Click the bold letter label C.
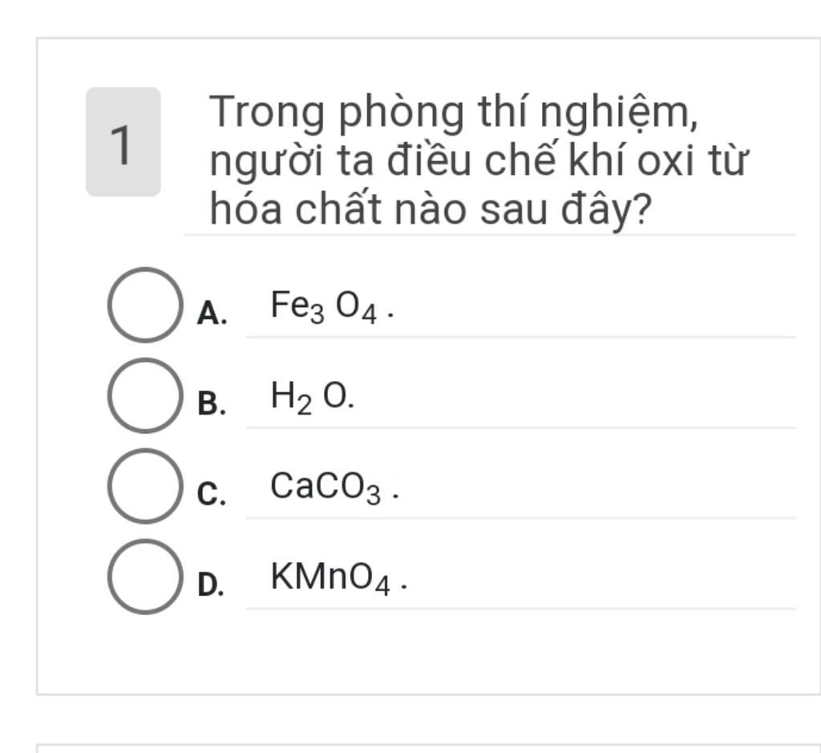 tap(212, 494)
